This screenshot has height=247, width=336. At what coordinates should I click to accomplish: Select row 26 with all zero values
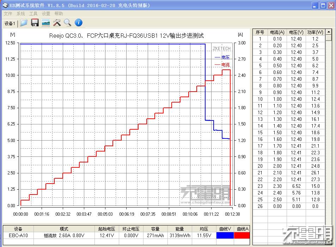tap(289, 206)
